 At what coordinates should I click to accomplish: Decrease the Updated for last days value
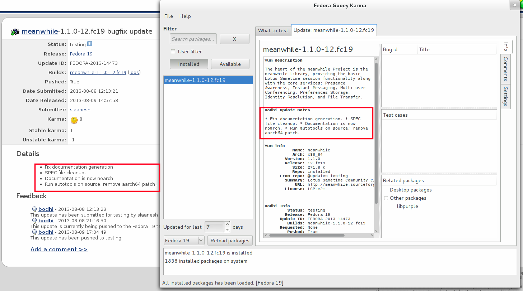point(227,229)
